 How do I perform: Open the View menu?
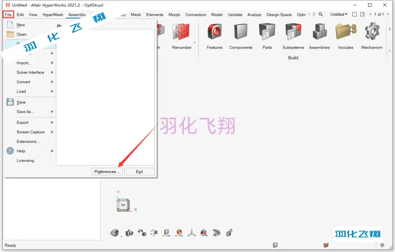click(33, 15)
